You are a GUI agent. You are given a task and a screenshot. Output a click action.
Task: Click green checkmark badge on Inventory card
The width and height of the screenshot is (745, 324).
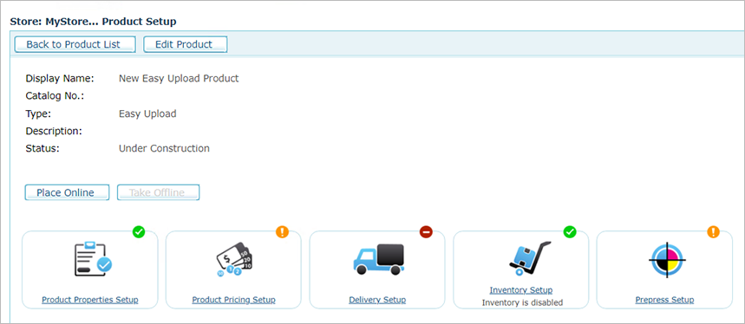click(x=570, y=232)
